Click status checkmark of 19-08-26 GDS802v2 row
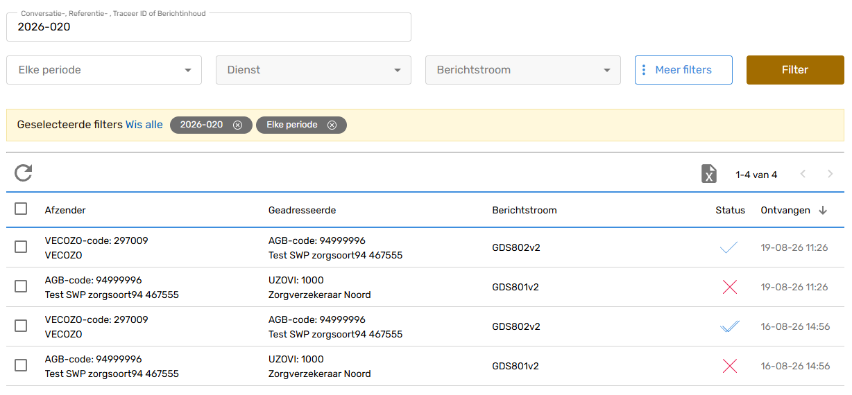 (729, 247)
